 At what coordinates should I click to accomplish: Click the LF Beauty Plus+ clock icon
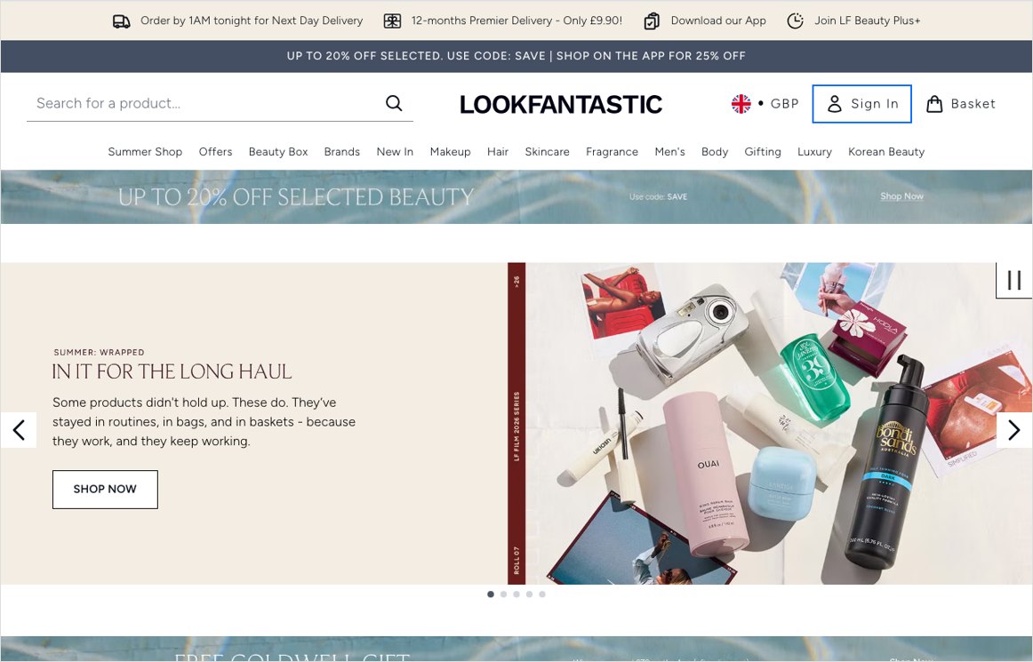(x=795, y=21)
